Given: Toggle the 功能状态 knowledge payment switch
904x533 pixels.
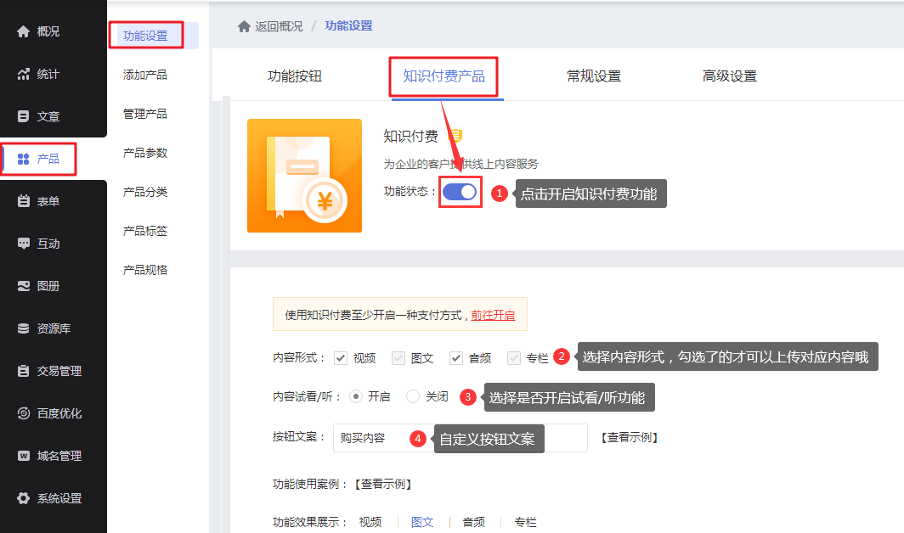Looking at the screenshot, I should coord(459,192).
